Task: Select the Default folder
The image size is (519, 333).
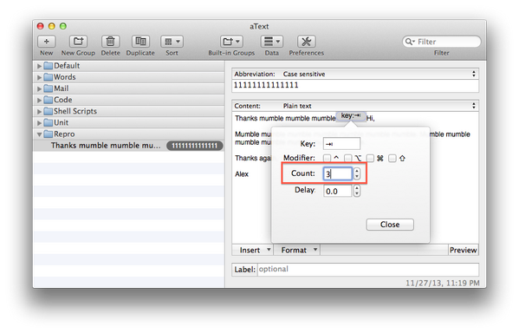Action: click(x=129, y=66)
